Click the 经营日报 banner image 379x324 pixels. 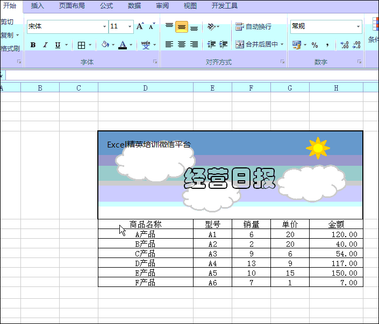coord(230,175)
